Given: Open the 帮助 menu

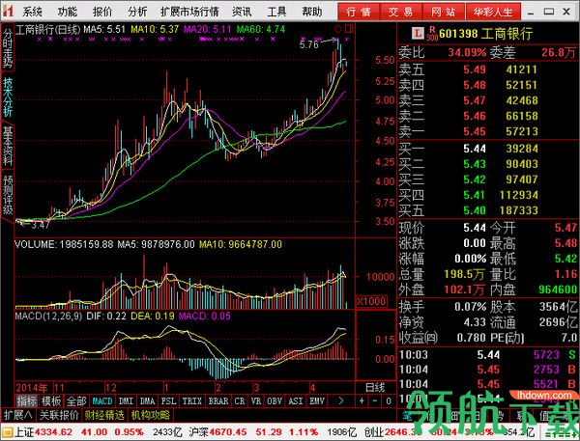Looking at the screenshot, I should click(312, 12).
